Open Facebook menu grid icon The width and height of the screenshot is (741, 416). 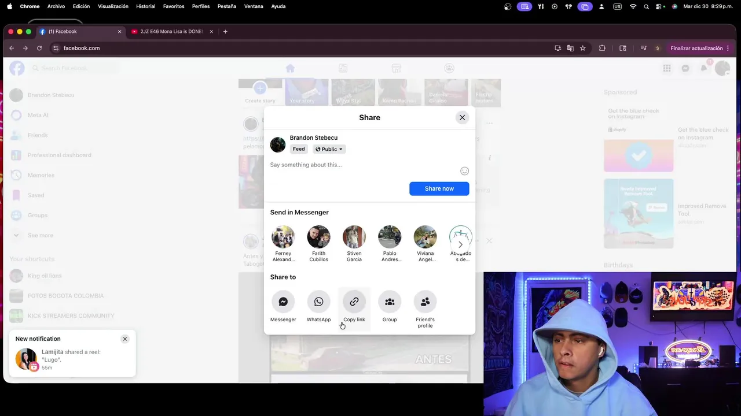pyautogui.click(x=667, y=68)
